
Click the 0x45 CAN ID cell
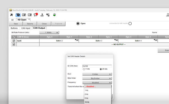28,41
